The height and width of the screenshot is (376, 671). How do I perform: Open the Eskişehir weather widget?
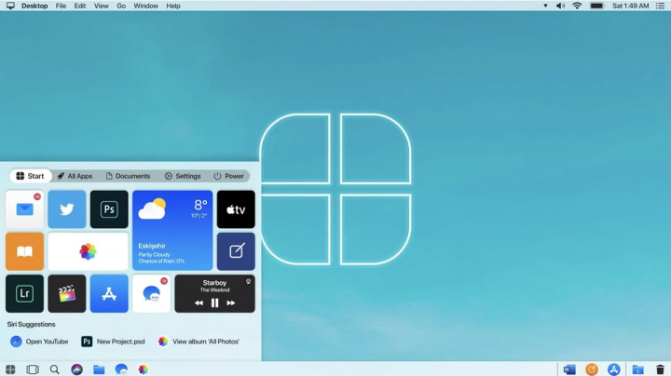click(x=172, y=230)
